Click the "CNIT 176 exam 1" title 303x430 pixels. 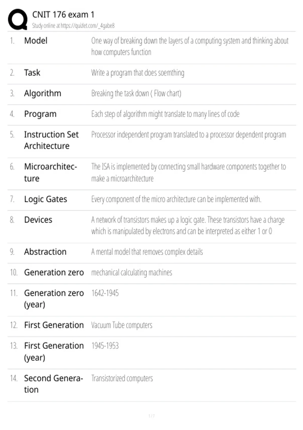tap(63, 15)
